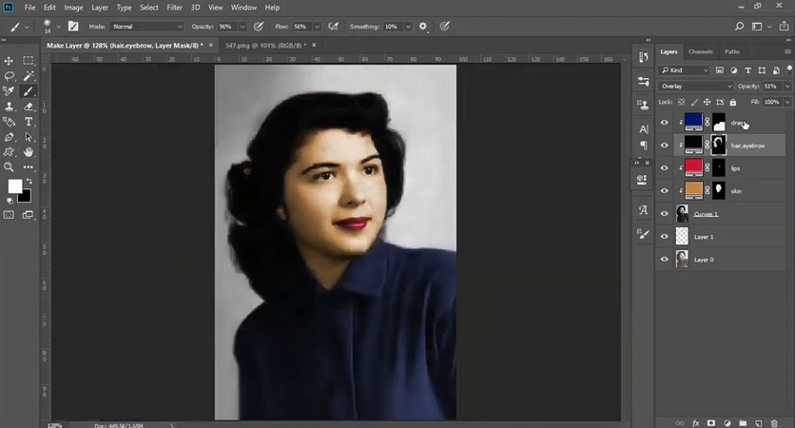Click the Search icon in options bar

tap(739, 27)
